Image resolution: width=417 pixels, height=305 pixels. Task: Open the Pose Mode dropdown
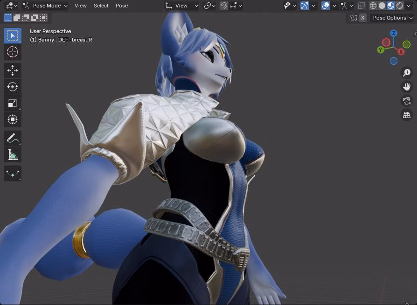tap(45, 6)
